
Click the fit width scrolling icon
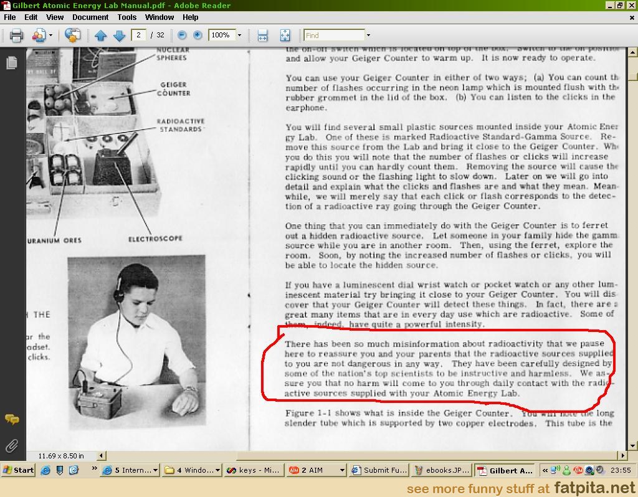click(262, 35)
